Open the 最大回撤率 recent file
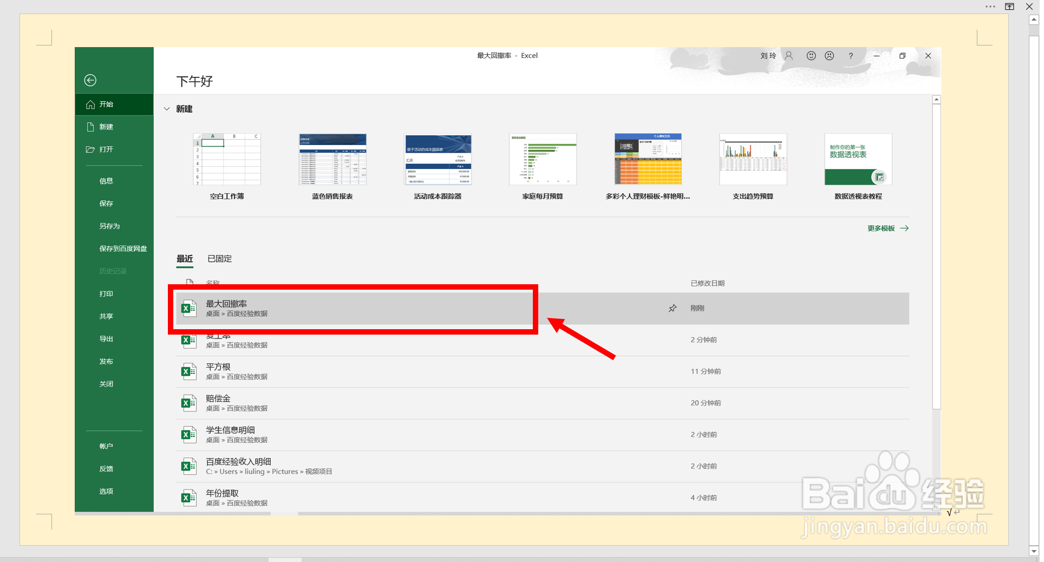The height and width of the screenshot is (562, 1044). coord(543,309)
